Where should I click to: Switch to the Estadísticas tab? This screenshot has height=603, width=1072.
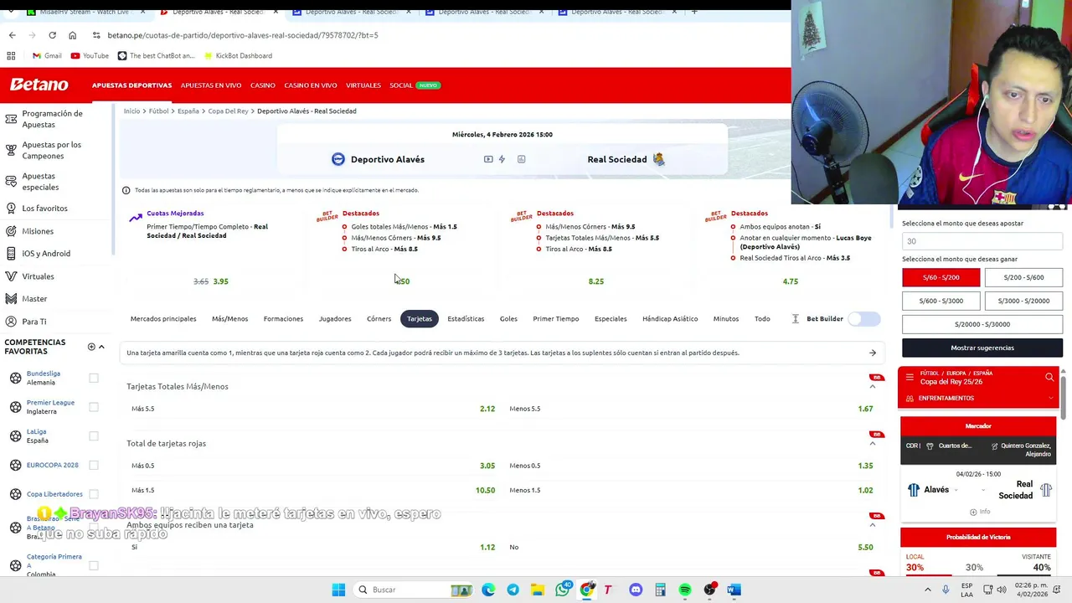466,319
